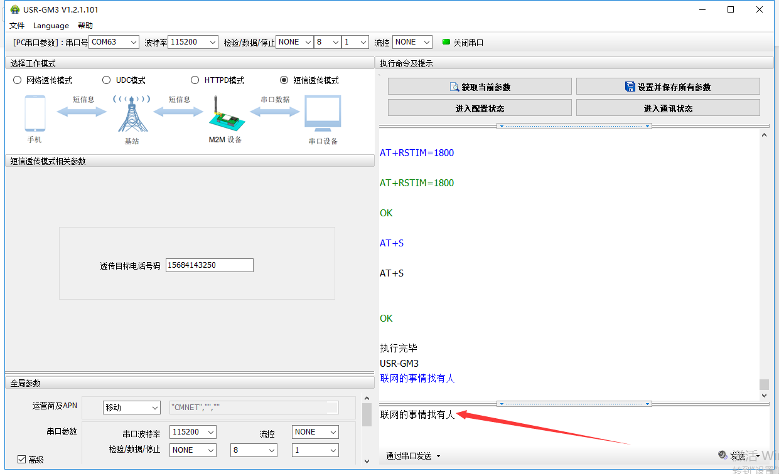Viewport: 779px width, 474px height.
Task: Expand the top baud rate 115200 dropdown
Action: [x=193, y=42]
